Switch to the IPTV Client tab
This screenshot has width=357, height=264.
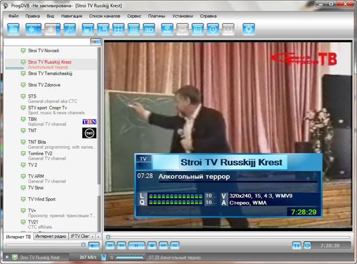pyautogui.click(x=80, y=236)
